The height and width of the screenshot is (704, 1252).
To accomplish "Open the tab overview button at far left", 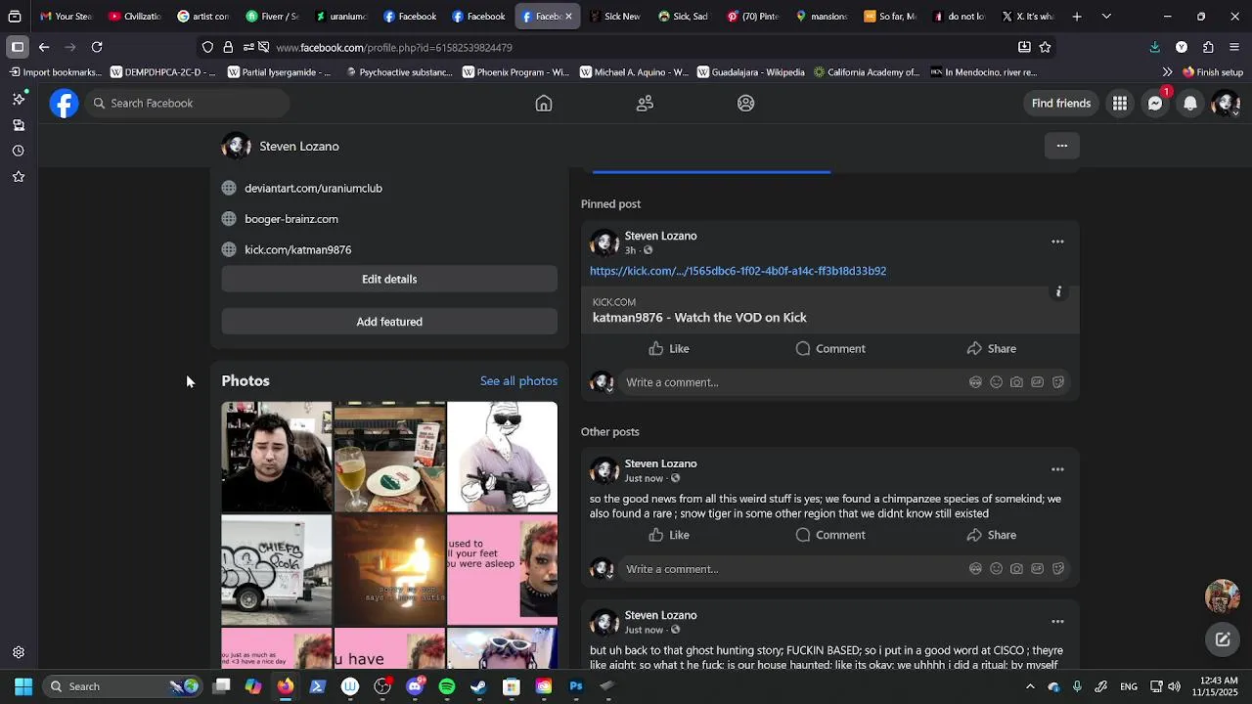I will click(x=15, y=17).
